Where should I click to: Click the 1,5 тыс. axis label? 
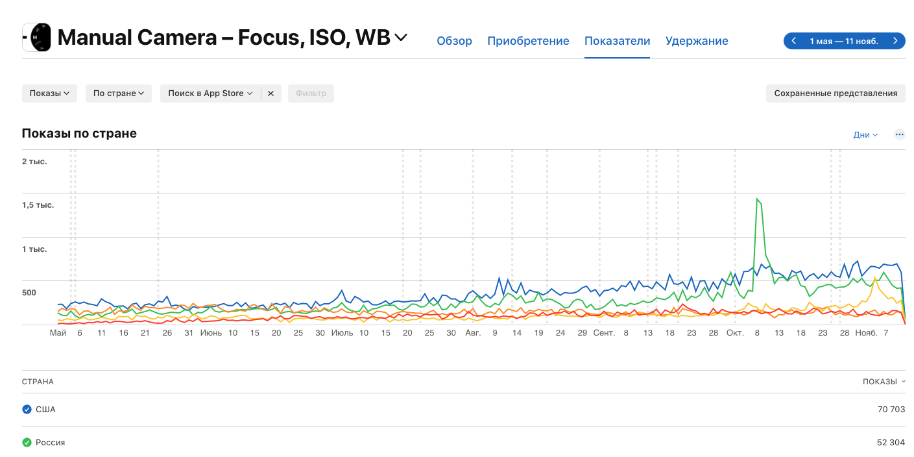pyautogui.click(x=38, y=205)
